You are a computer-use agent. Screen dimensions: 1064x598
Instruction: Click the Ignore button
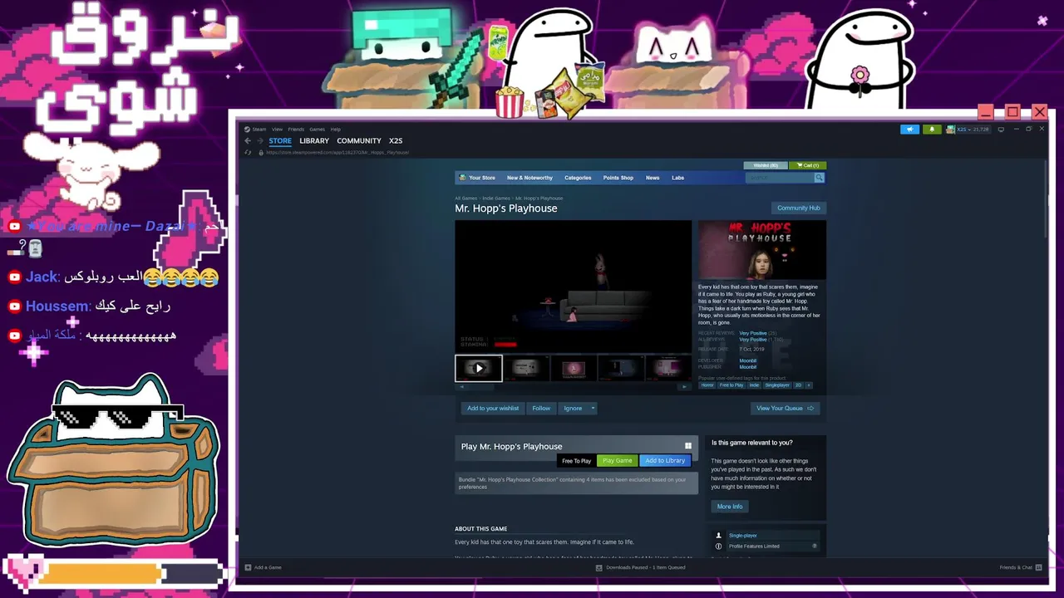point(573,408)
